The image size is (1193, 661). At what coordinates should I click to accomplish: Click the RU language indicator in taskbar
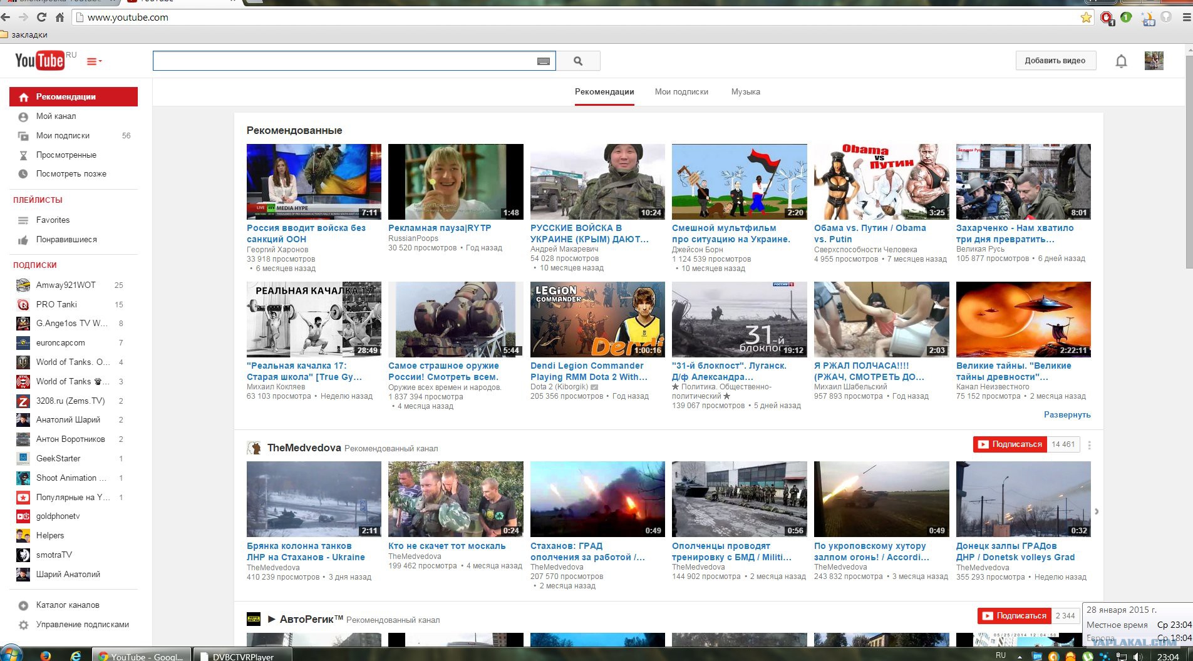(x=1001, y=655)
